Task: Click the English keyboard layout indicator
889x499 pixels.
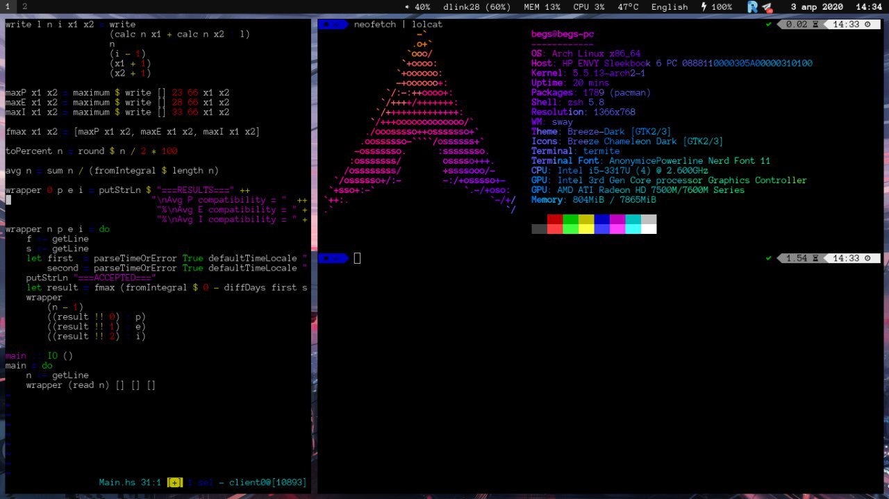Action: pyautogui.click(x=670, y=7)
